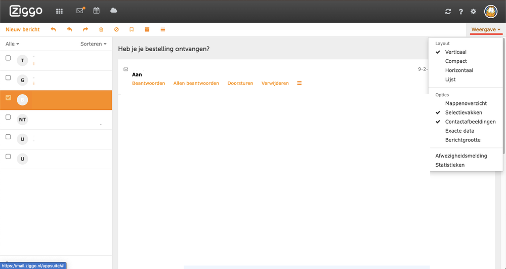Open the settings gear icon

point(474,11)
